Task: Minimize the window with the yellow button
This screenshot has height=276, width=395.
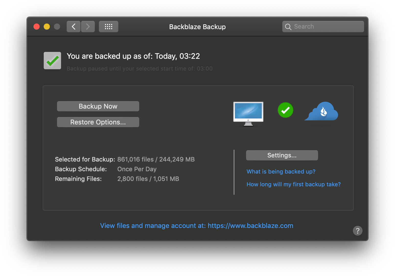Action: pos(47,27)
